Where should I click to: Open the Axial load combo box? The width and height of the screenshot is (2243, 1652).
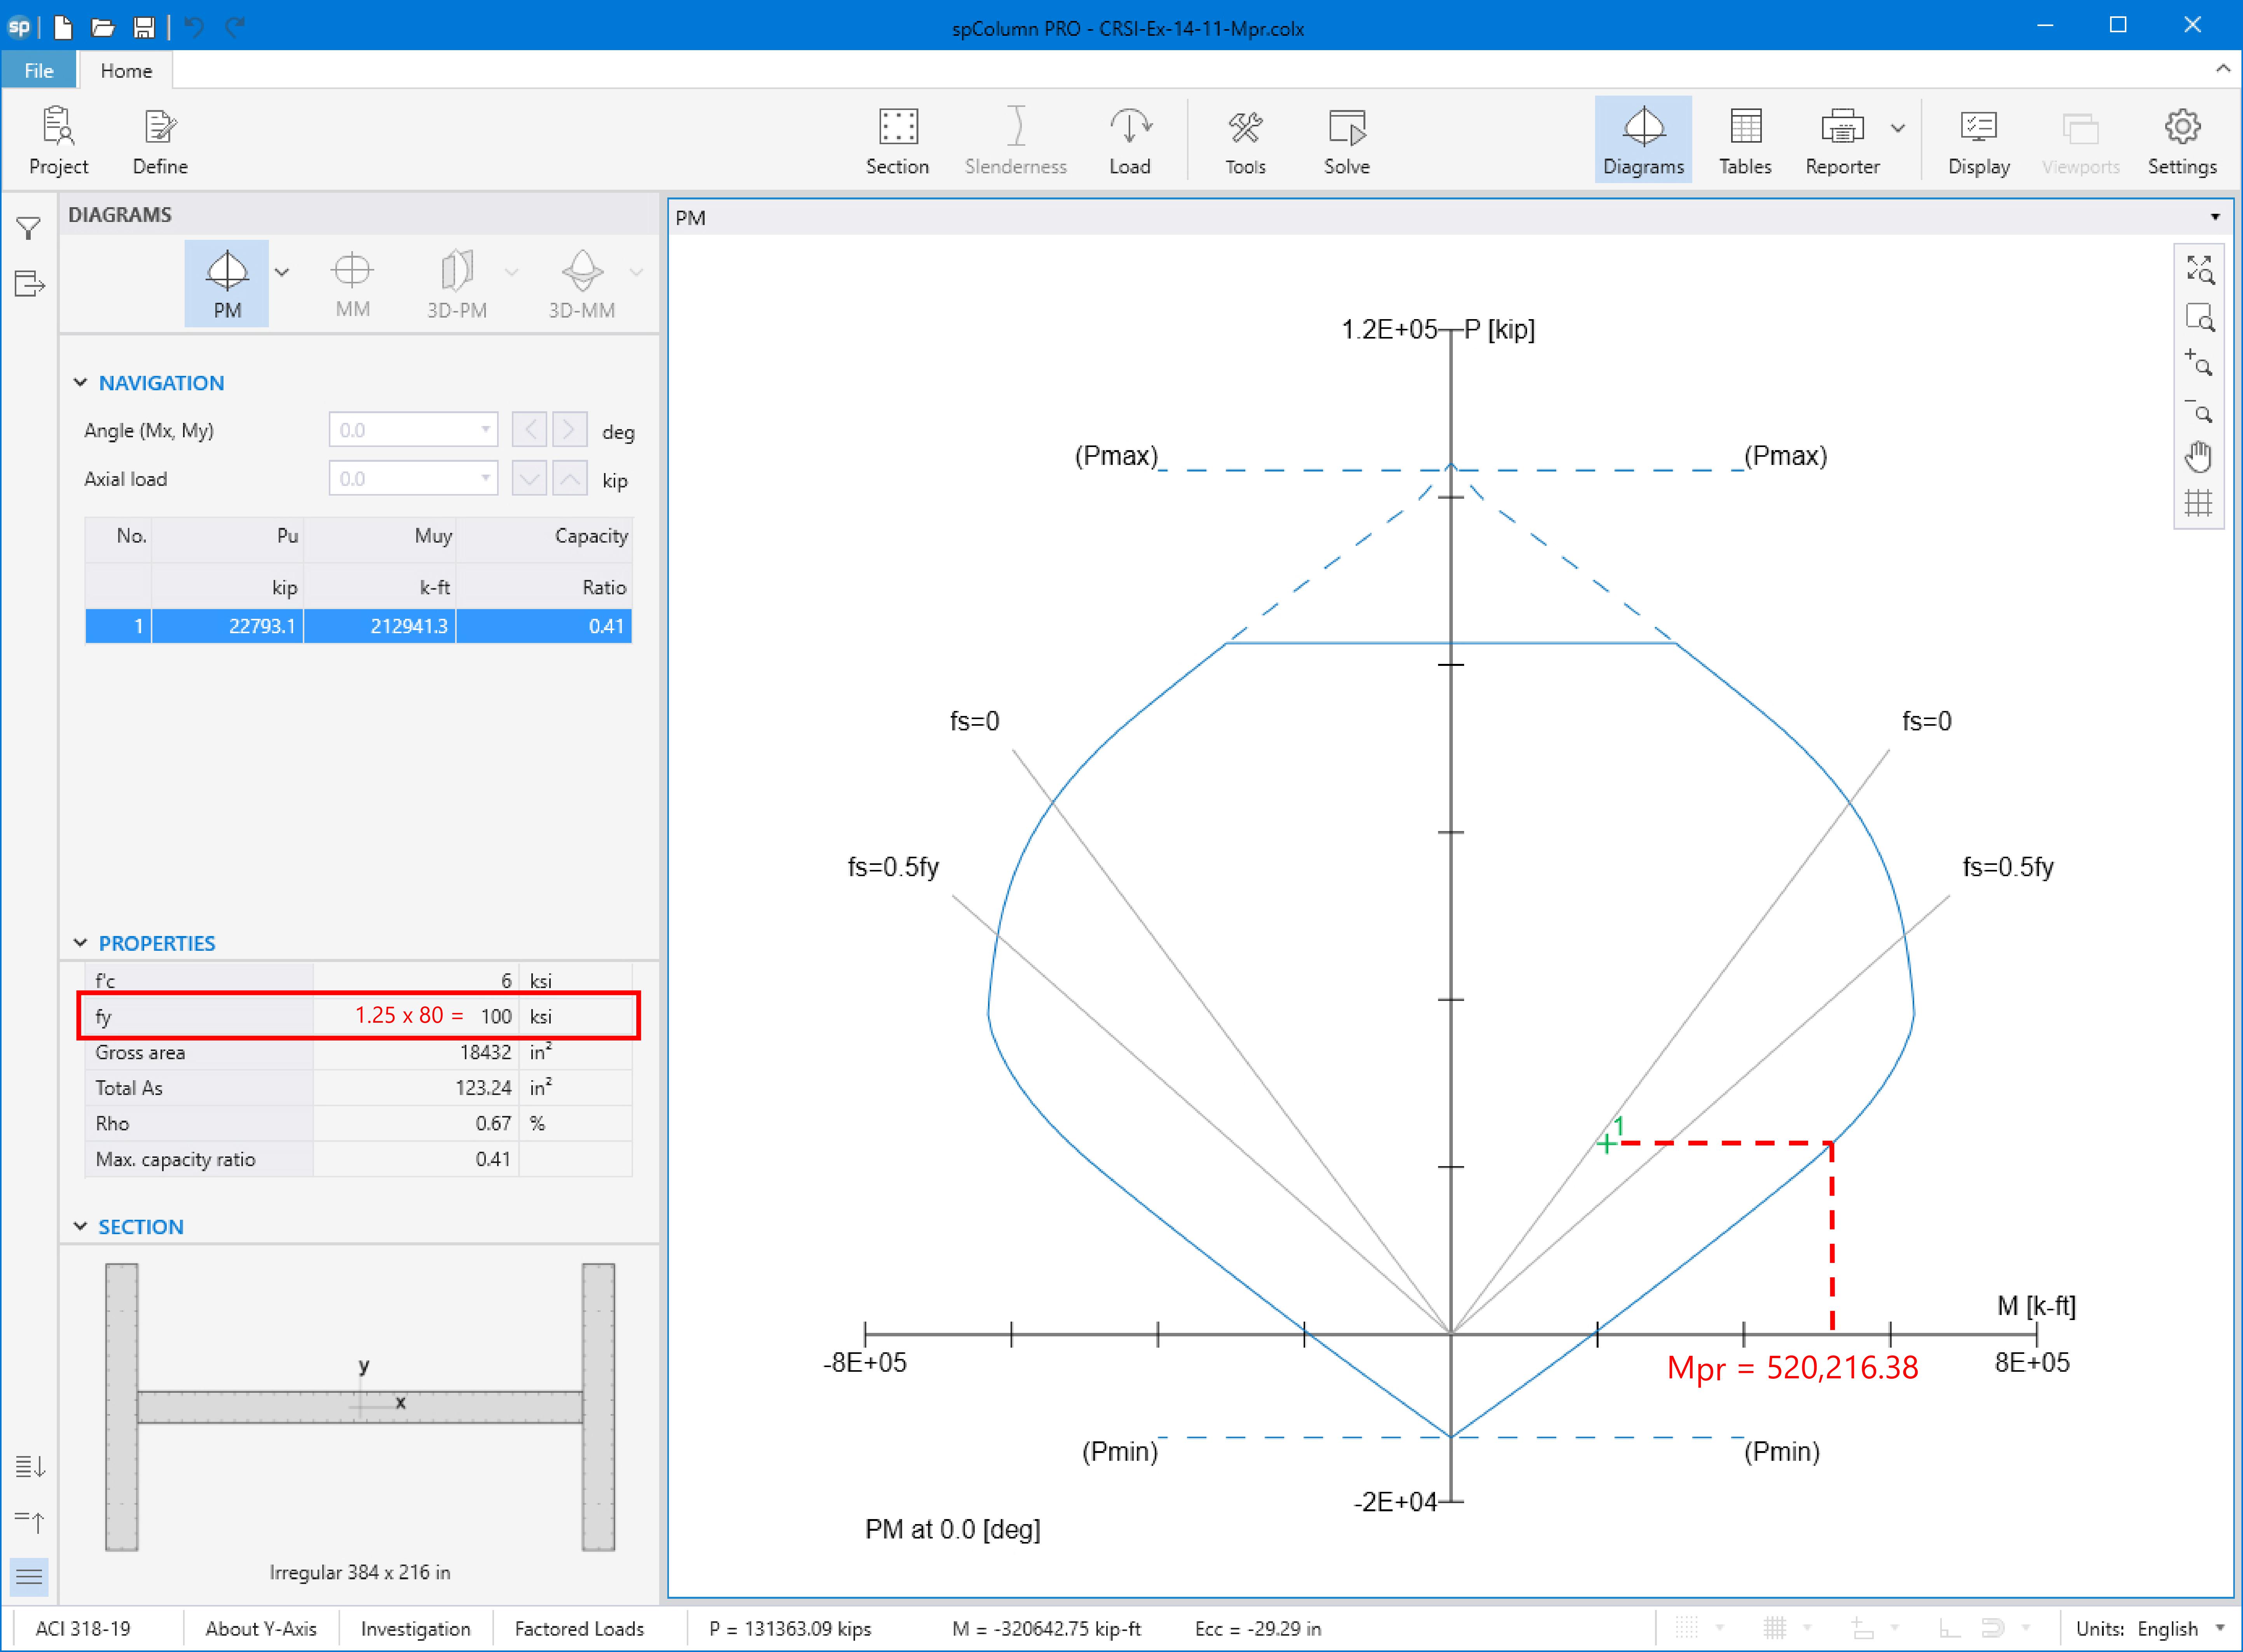pyautogui.click(x=413, y=479)
